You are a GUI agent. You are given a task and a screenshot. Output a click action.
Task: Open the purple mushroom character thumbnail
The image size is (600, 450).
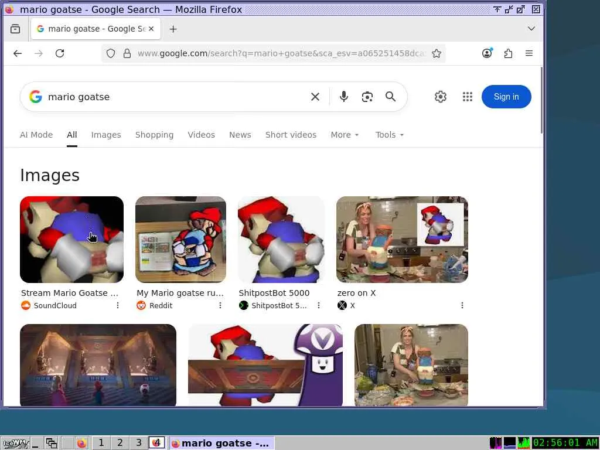265,365
